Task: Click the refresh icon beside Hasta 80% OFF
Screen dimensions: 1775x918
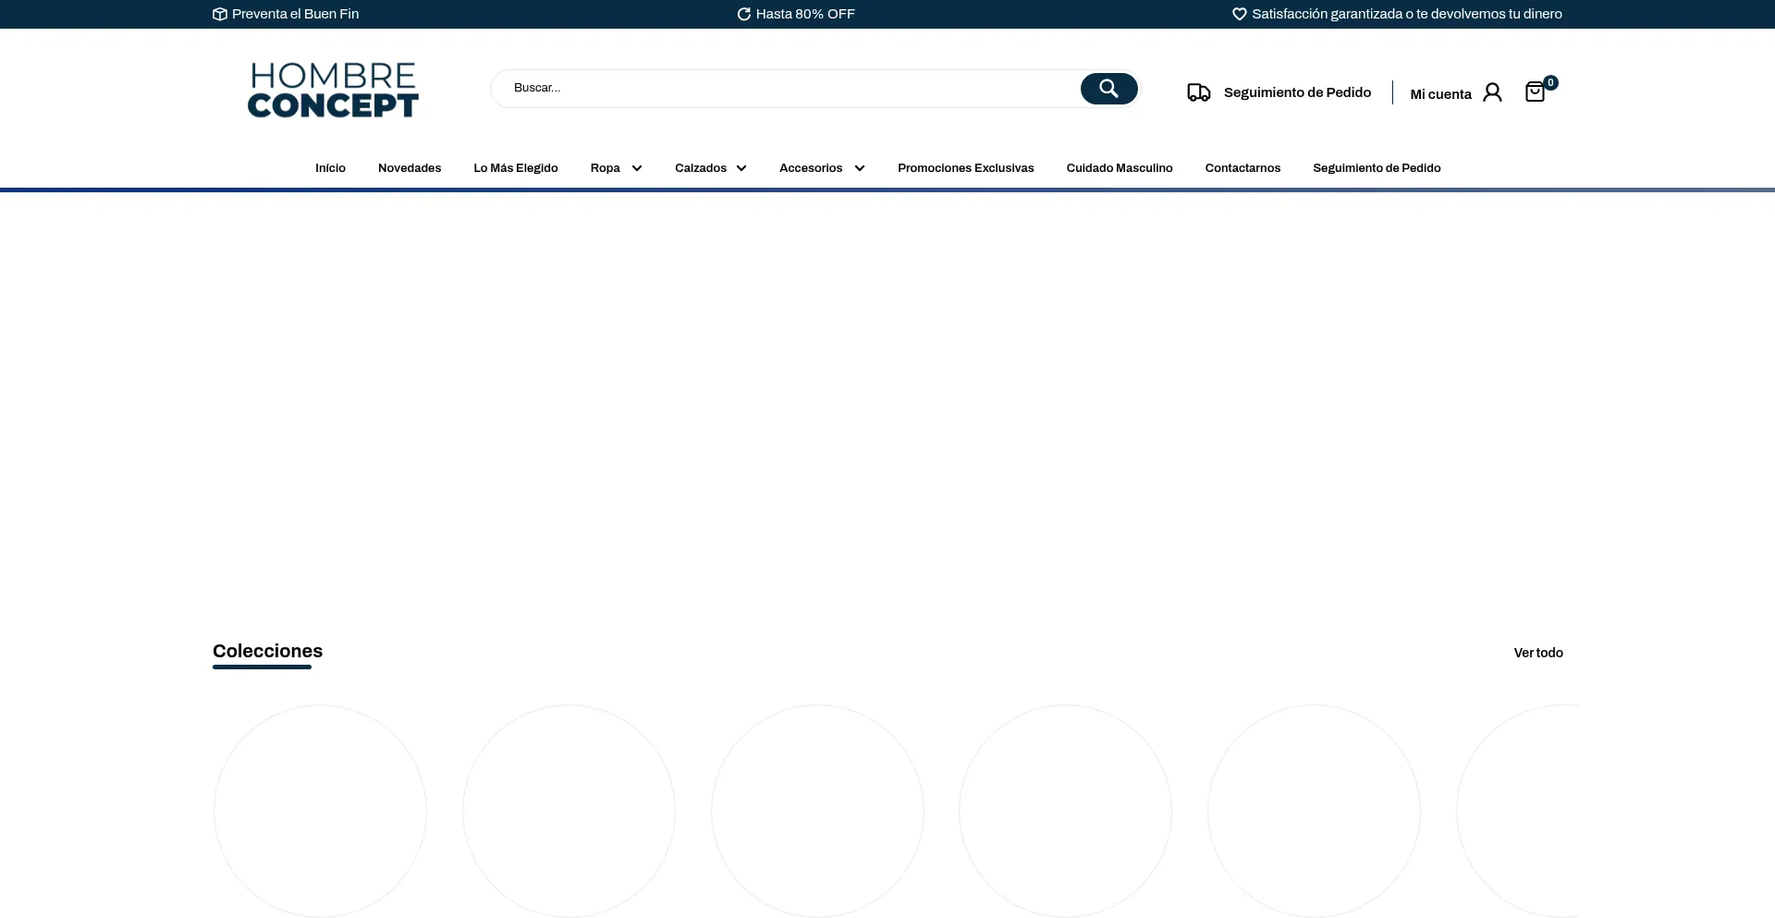Action: 743,14
